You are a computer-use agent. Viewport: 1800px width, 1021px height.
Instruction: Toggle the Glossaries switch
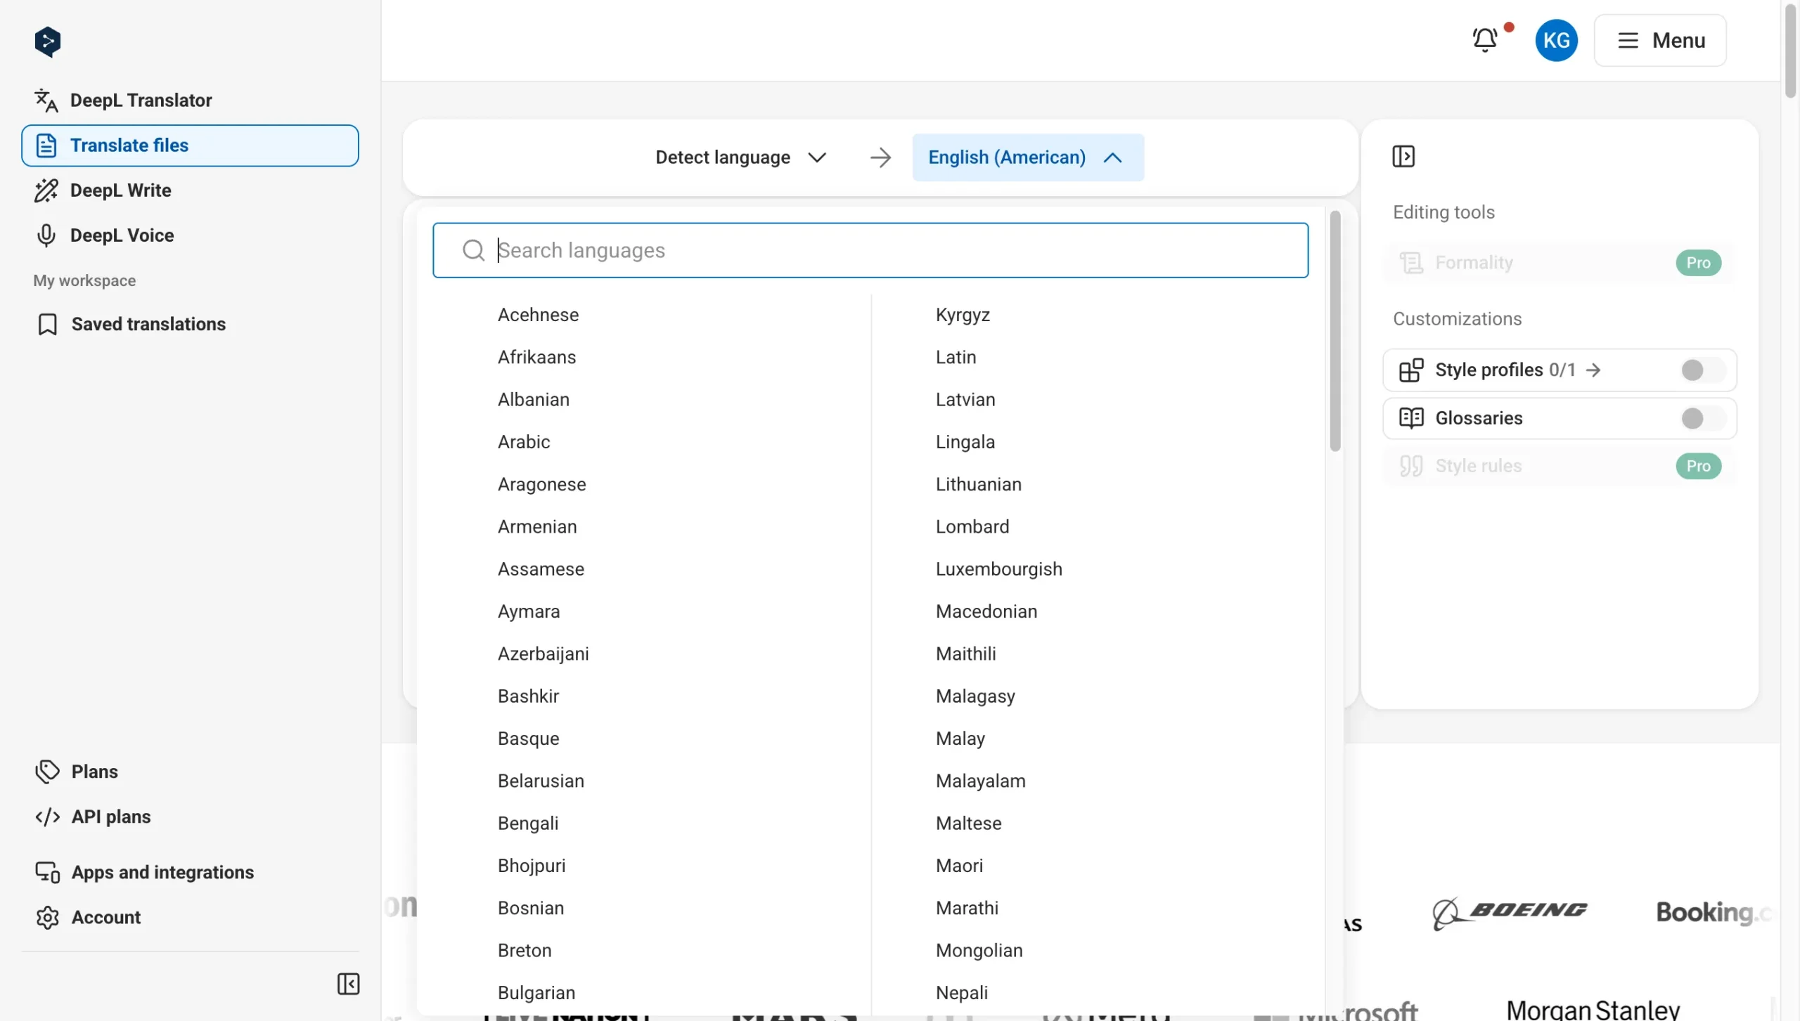click(1702, 418)
